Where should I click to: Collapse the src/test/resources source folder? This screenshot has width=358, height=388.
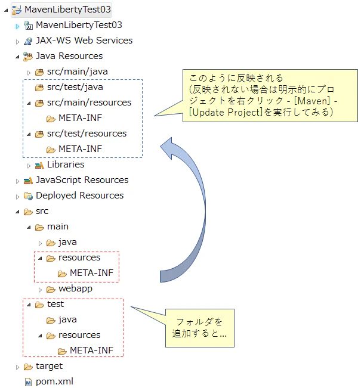point(29,134)
